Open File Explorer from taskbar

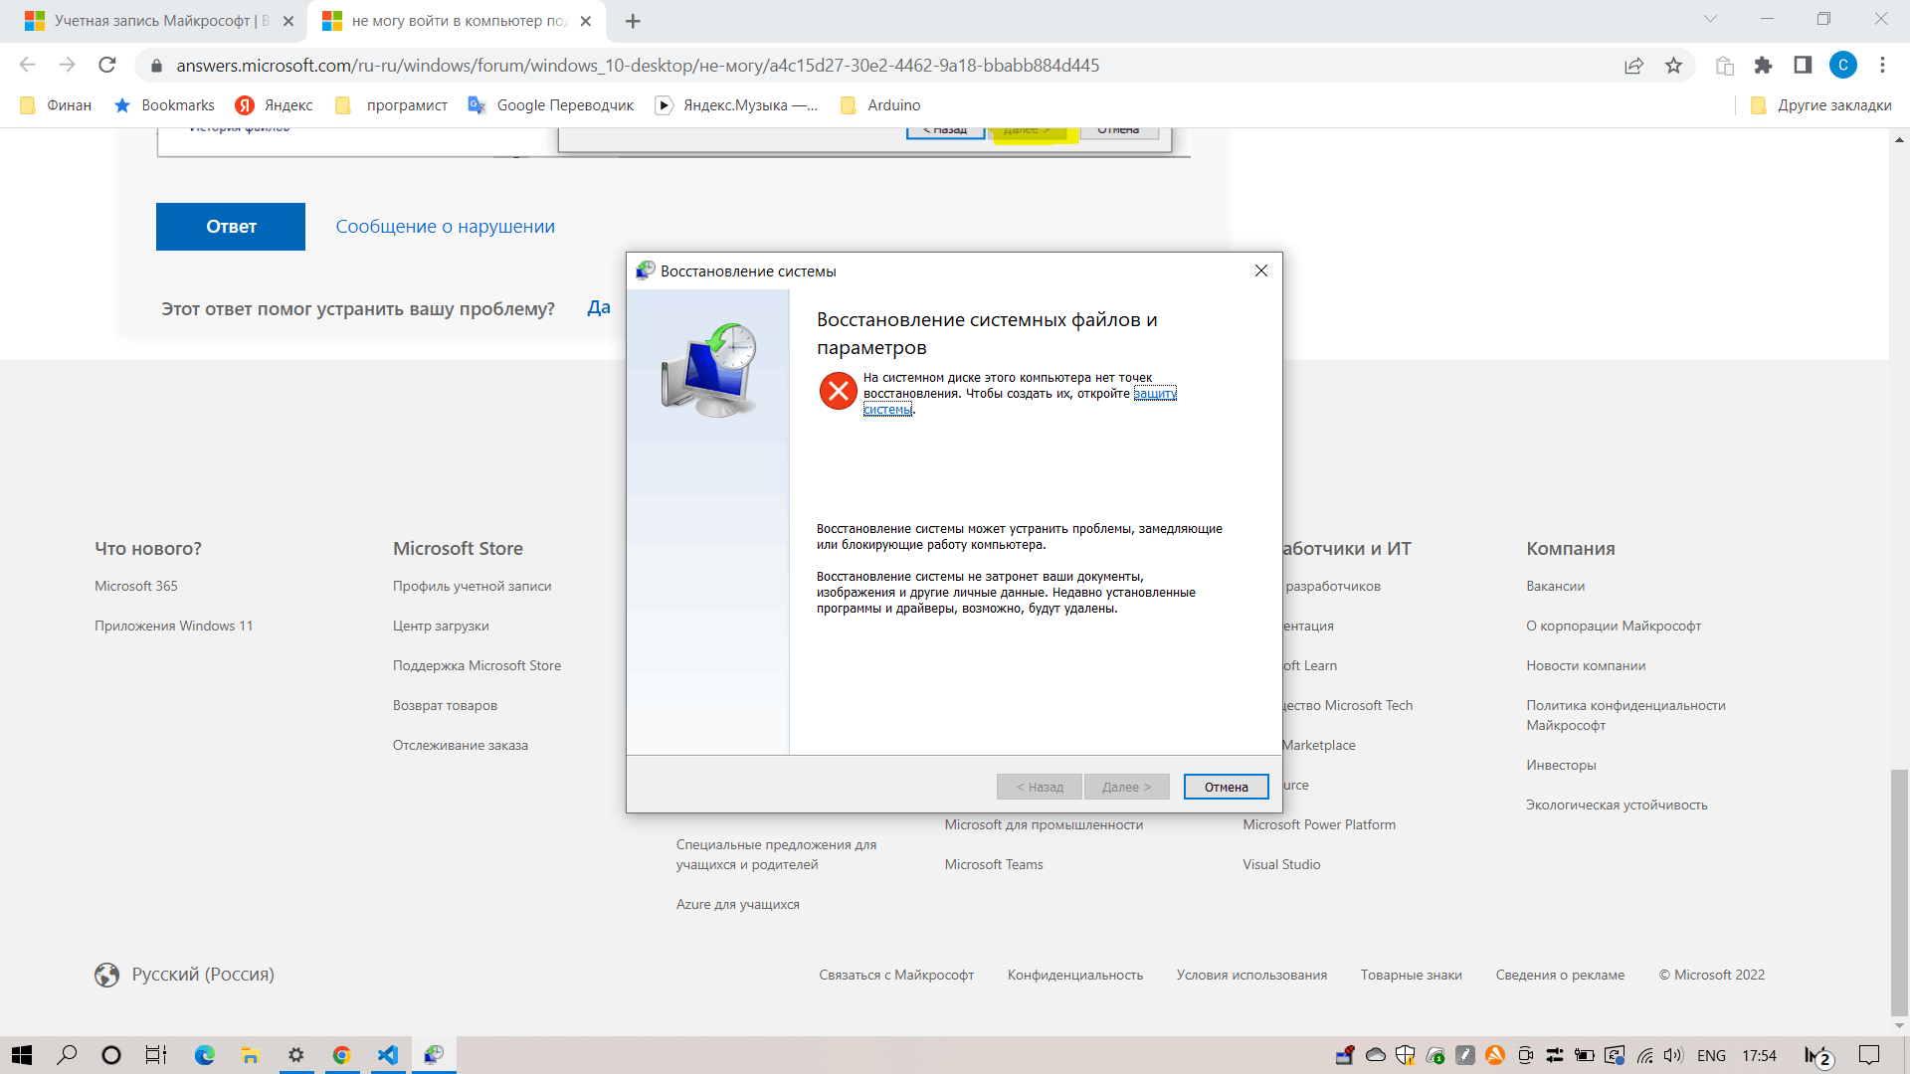pos(250,1055)
